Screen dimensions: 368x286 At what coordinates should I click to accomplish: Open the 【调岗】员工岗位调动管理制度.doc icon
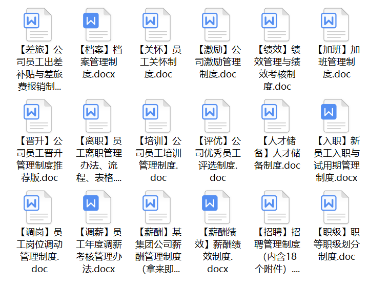coord(39,207)
